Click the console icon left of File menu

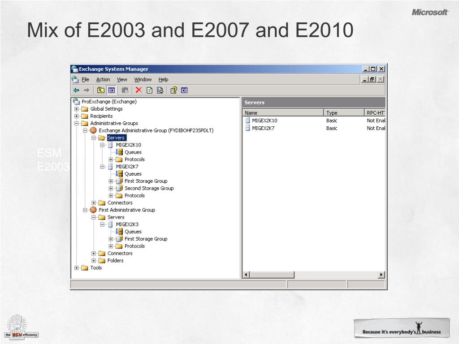click(75, 79)
